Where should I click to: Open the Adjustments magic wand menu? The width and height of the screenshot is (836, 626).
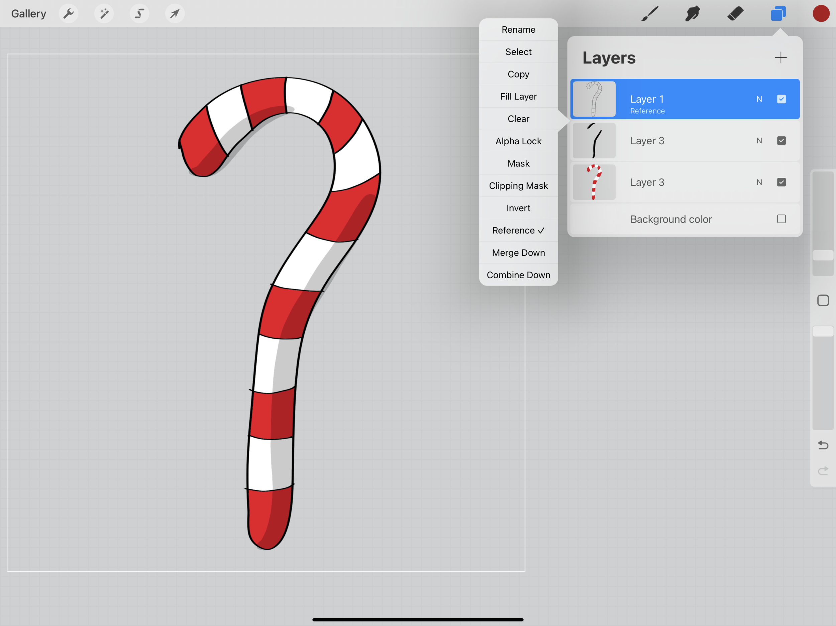tap(104, 14)
